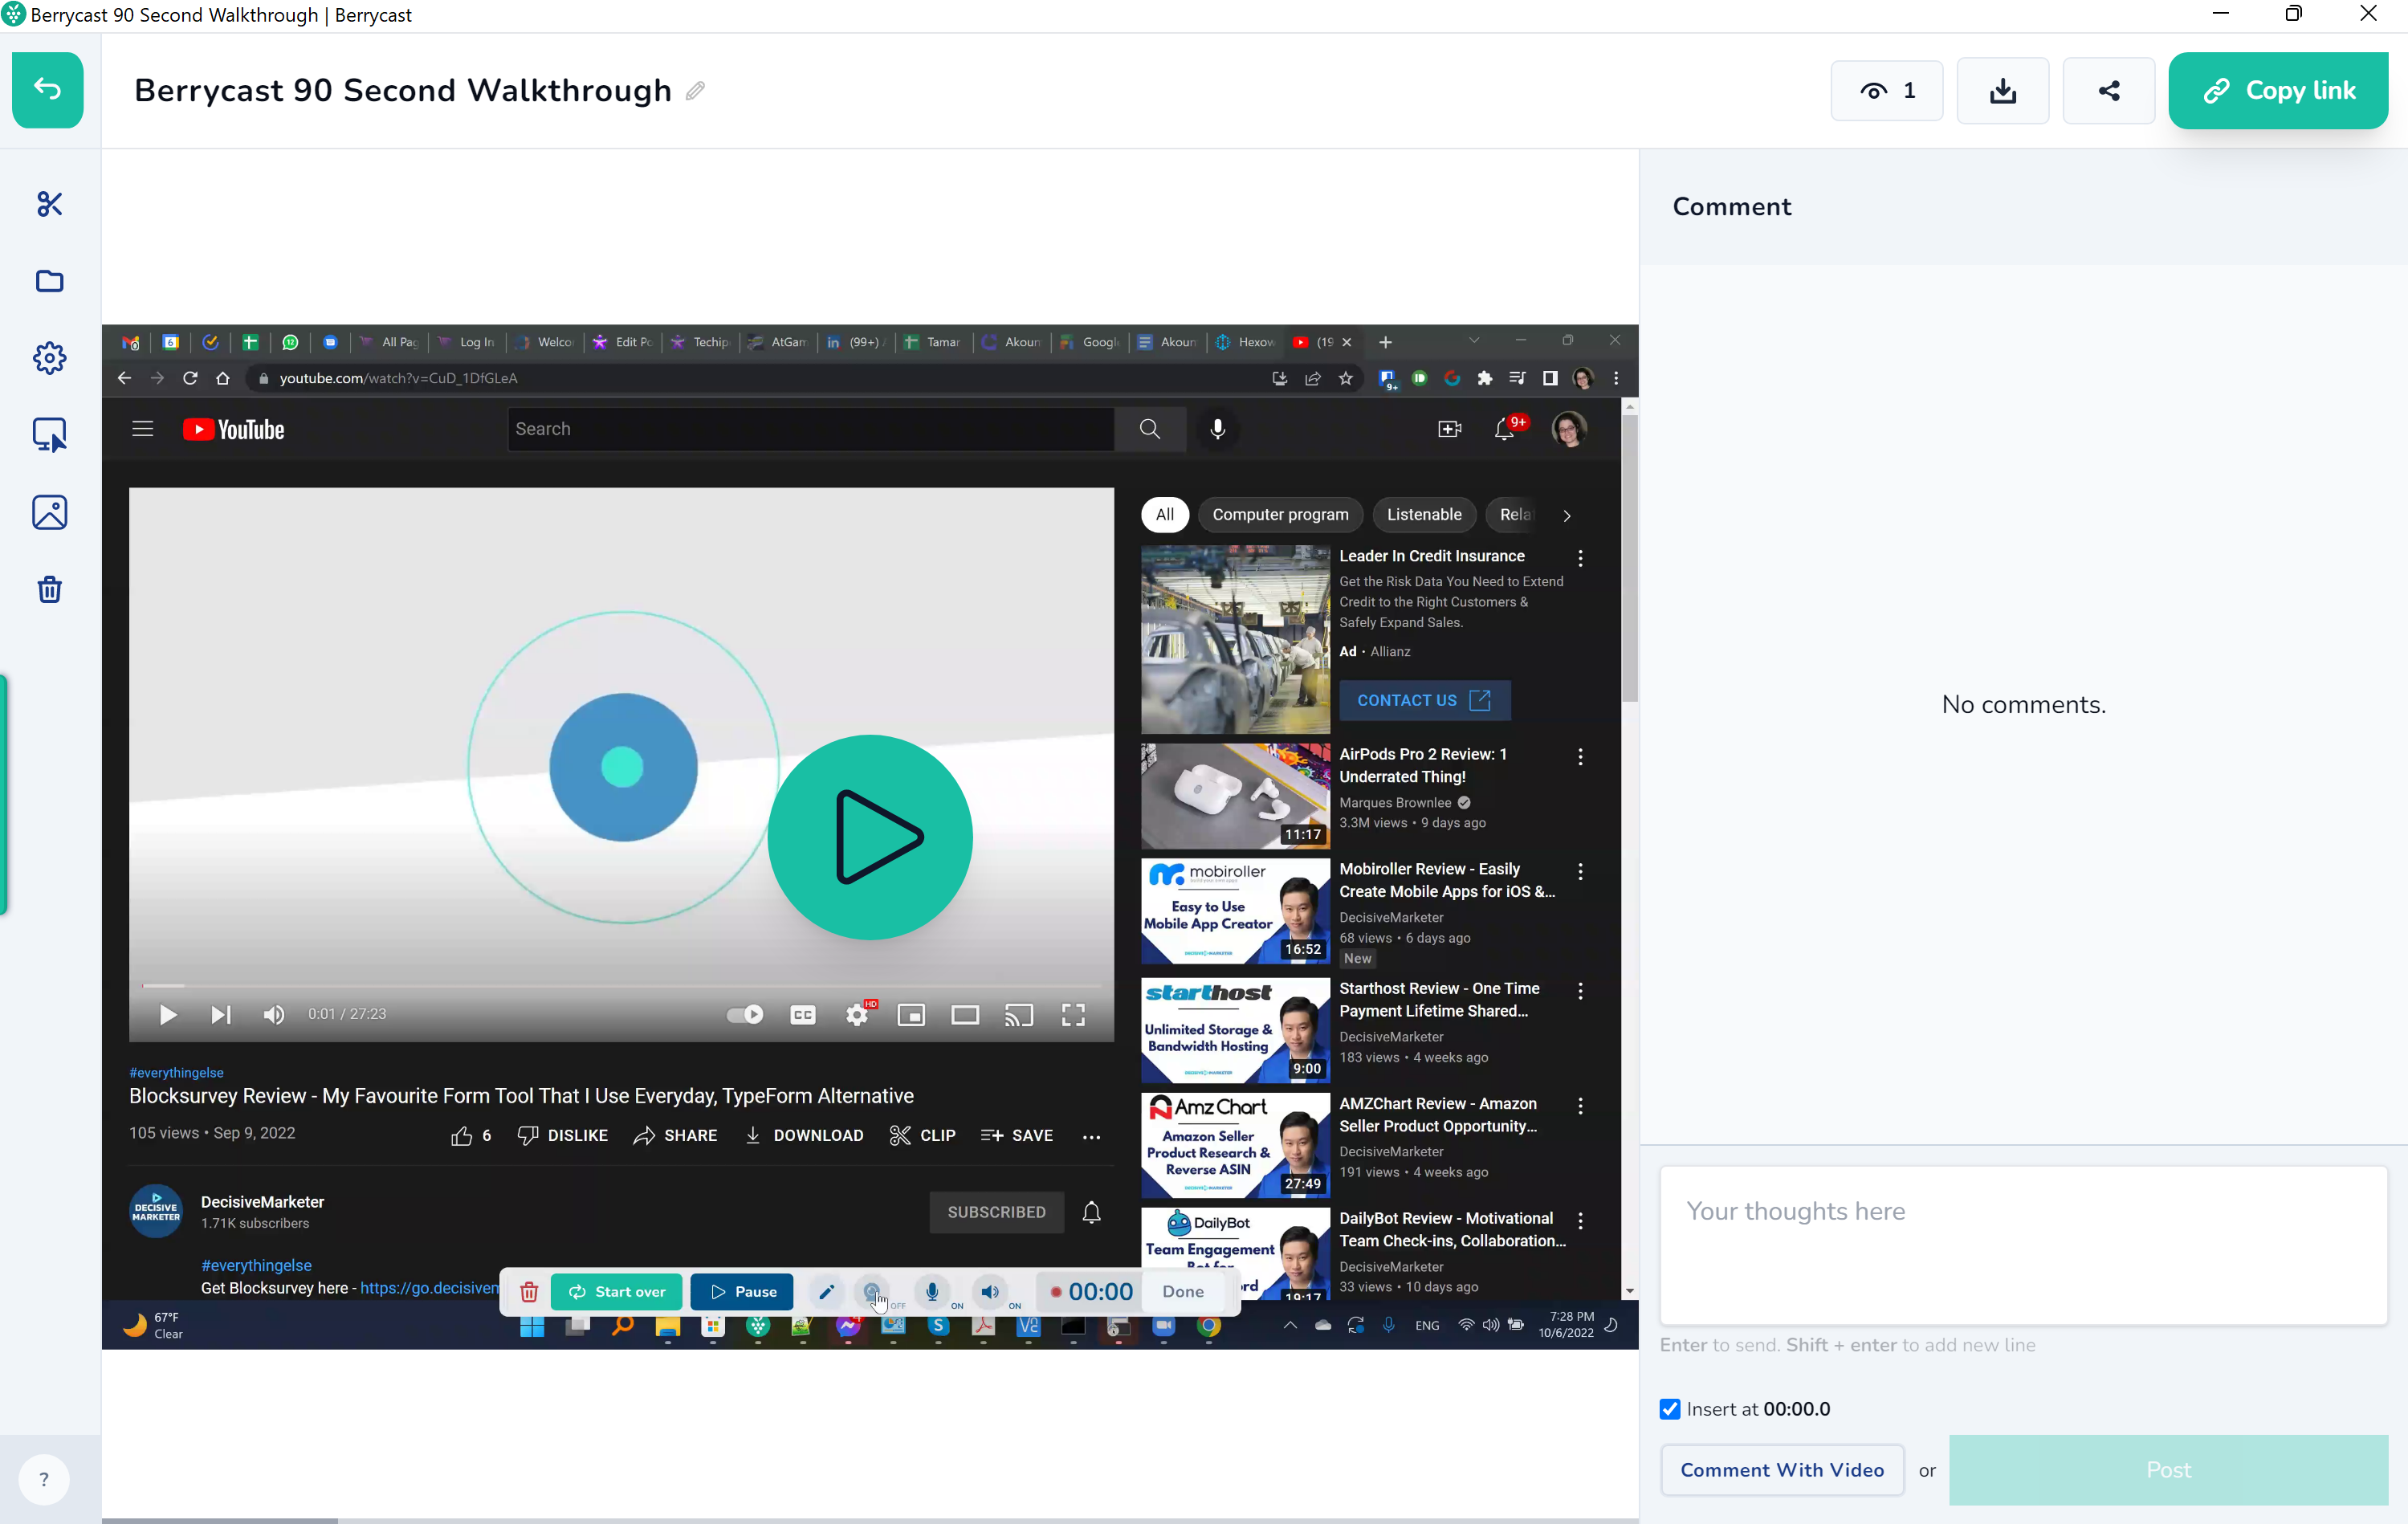Click the 'Log In' Chrome tab in recording
2408x1524 pixels.
[x=467, y=342]
